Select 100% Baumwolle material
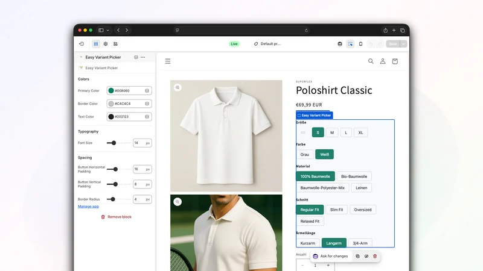This screenshot has width=483, height=271. [x=315, y=176]
